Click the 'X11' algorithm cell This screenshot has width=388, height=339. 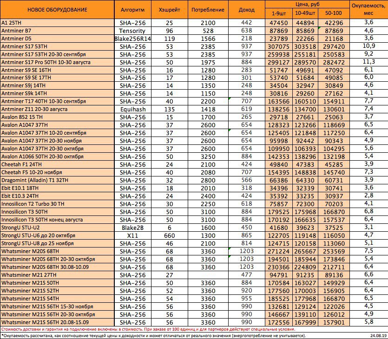[x=132, y=235]
